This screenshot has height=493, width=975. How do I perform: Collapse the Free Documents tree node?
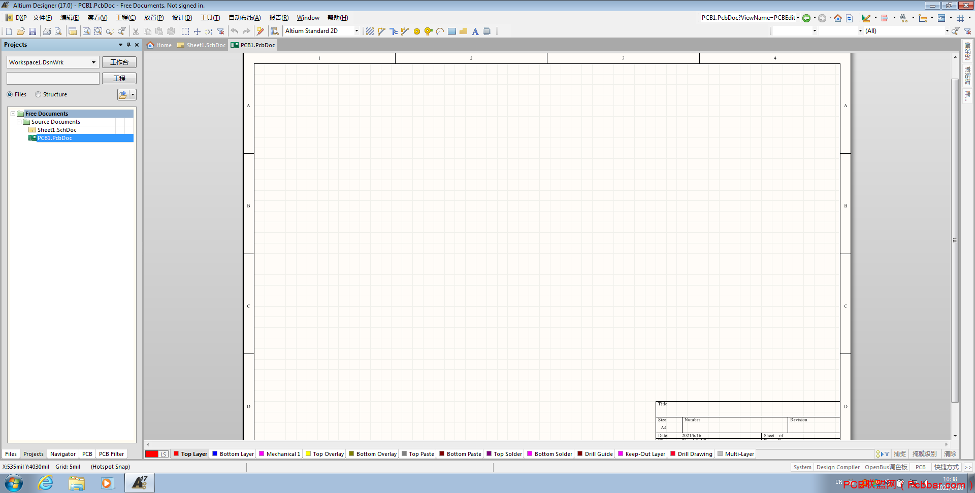(13, 114)
